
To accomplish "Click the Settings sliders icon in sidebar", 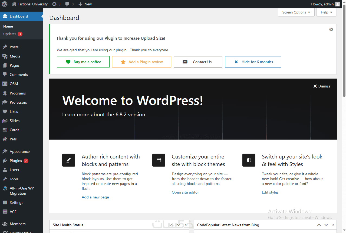I will pyautogui.click(x=5, y=202).
